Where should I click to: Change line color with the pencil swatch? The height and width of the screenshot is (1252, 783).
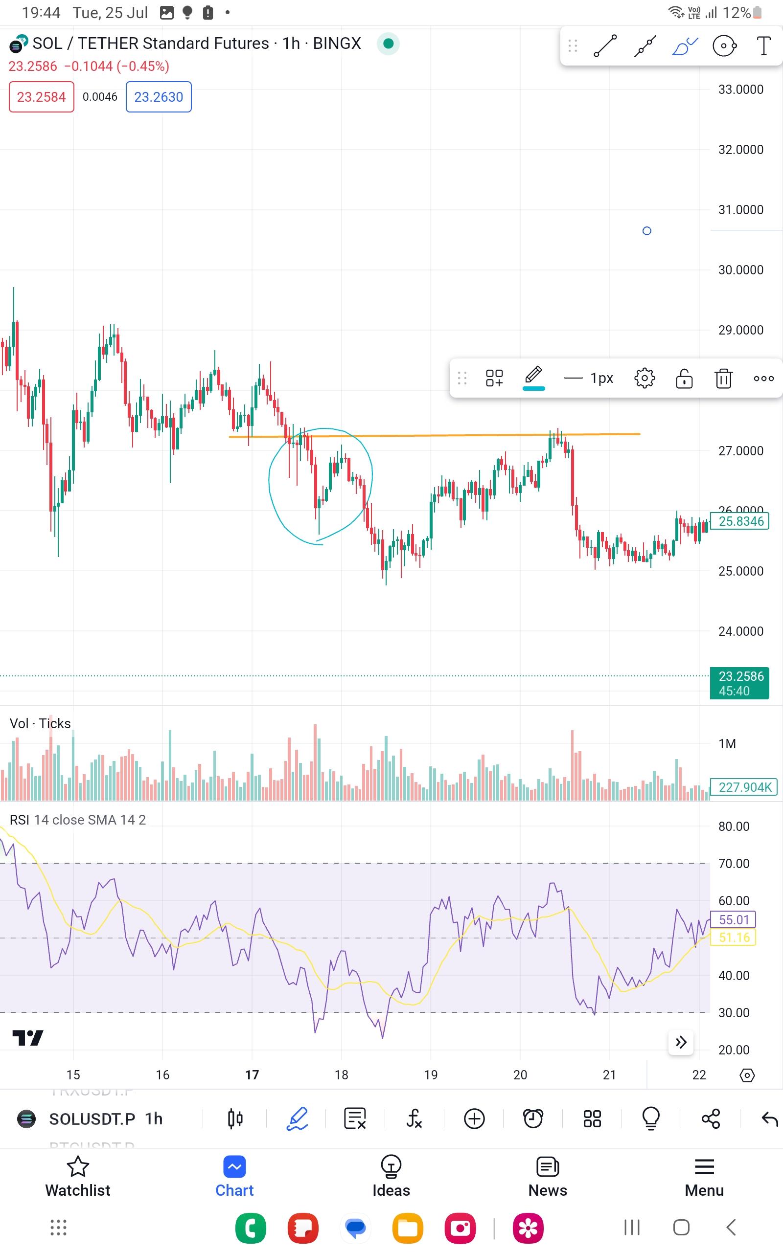pos(533,378)
